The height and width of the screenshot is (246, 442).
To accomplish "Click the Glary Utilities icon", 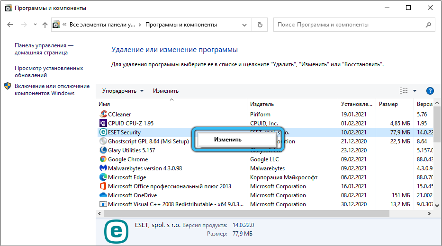I will coord(103,150).
